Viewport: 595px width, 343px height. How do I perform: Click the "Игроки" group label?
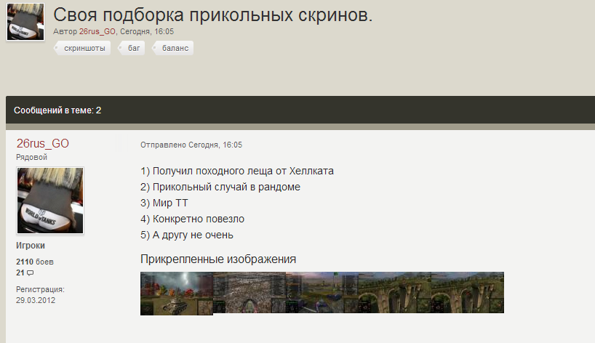pos(31,246)
